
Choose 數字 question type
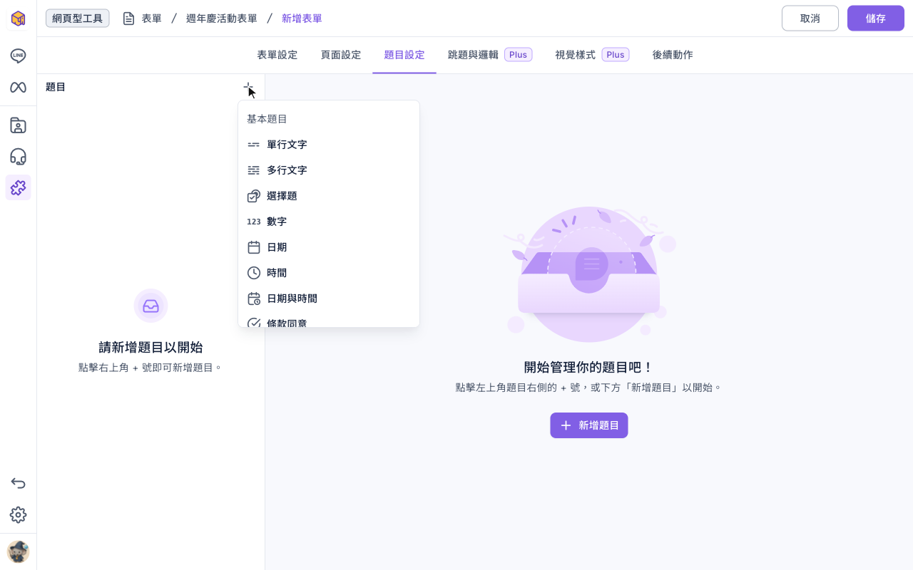click(x=329, y=222)
